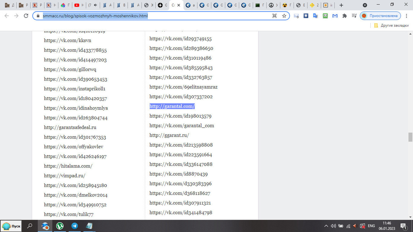413x232 pixels.
Task: Click the Chrome taskbar icon
Action: click(x=45, y=226)
